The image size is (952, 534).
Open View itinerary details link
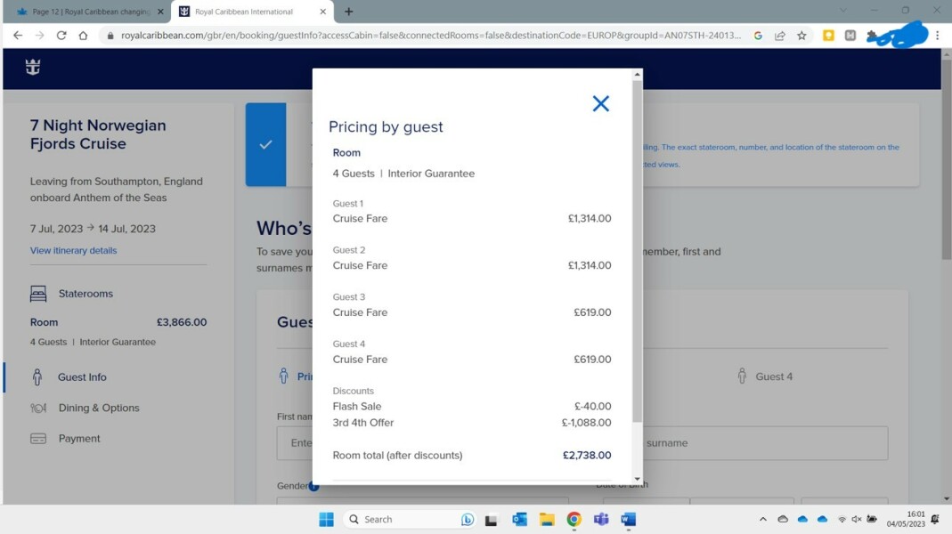73,251
